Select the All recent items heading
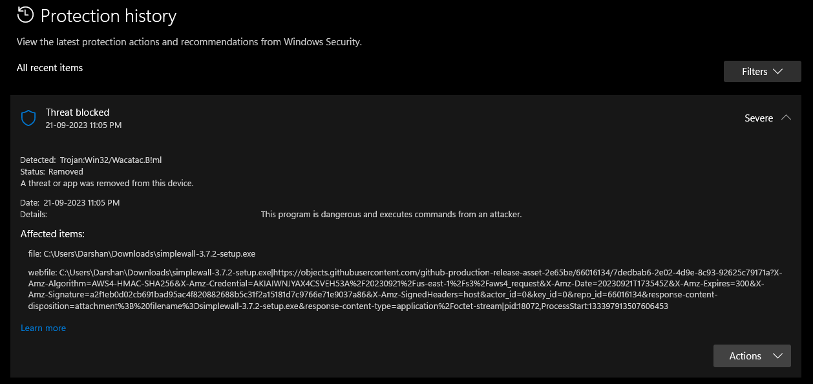This screenshot has width=813, height=384. point(50,67)
